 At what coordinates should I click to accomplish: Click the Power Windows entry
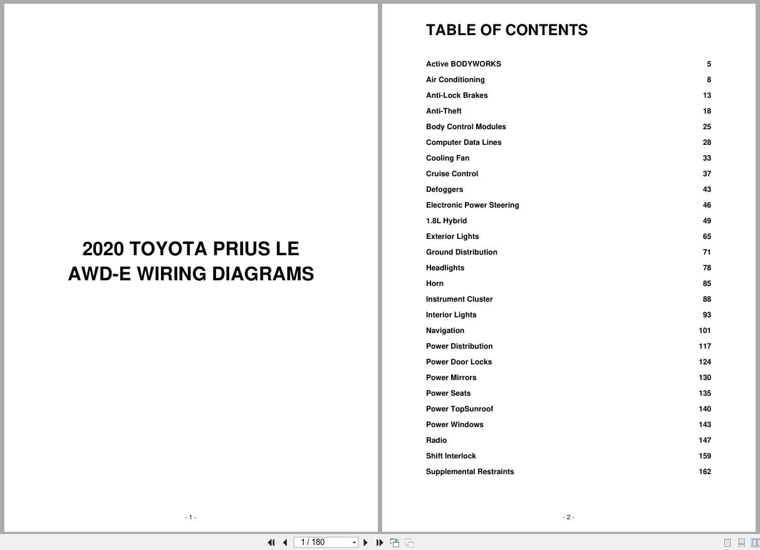pyautogui.click(x=455, y=425)
